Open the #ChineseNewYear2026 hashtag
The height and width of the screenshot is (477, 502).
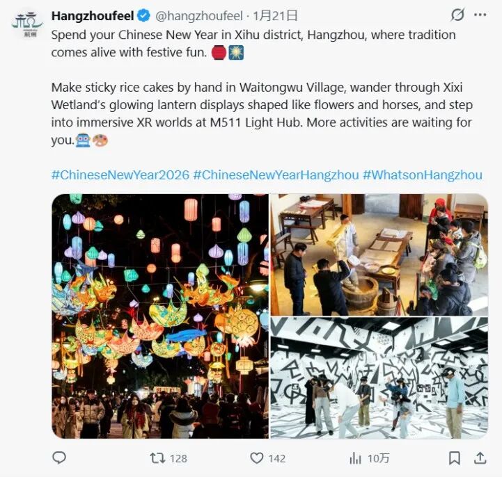[120, 175]
